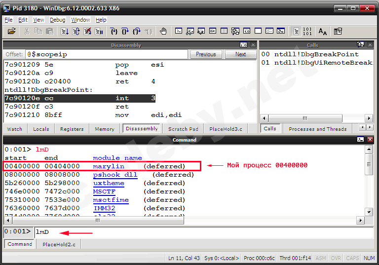Viewport: 379px width, 265px height.
Task: Click the Thrd 001:f14 status bar entry
Action: 295,258
